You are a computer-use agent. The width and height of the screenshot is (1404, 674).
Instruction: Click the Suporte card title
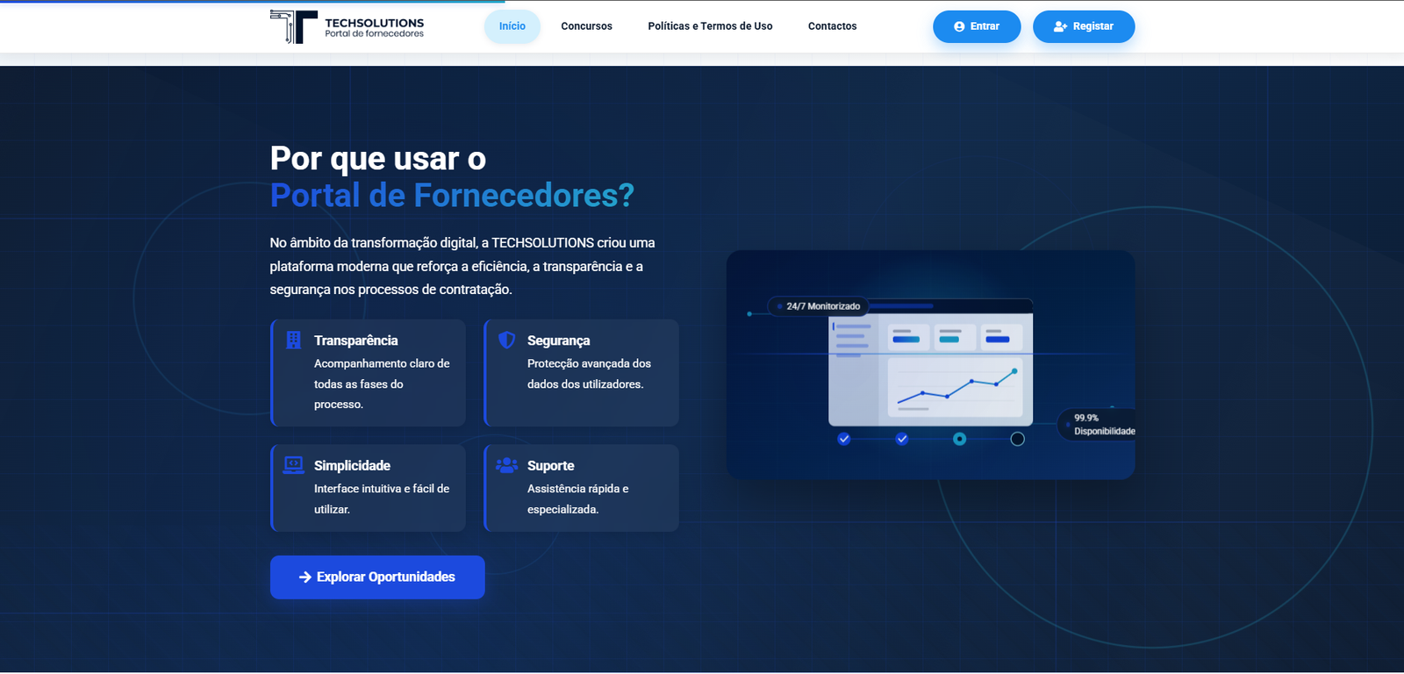[551, 466]
